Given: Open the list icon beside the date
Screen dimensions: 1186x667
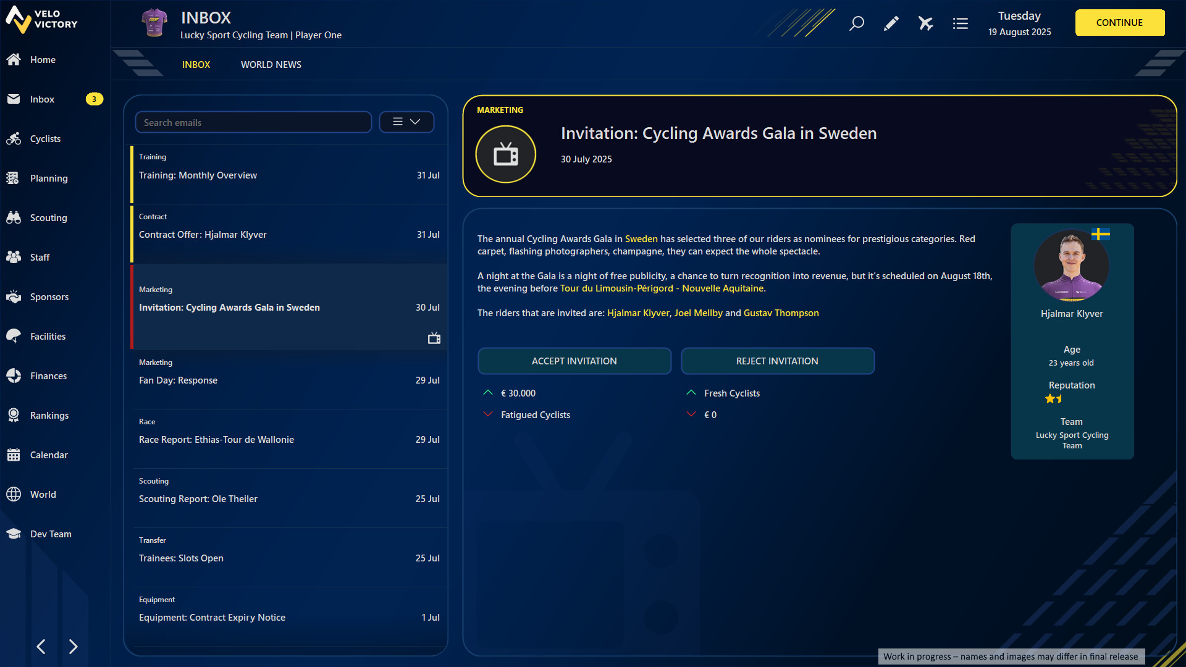Looking at the screenshot, I should coord(960,23).
